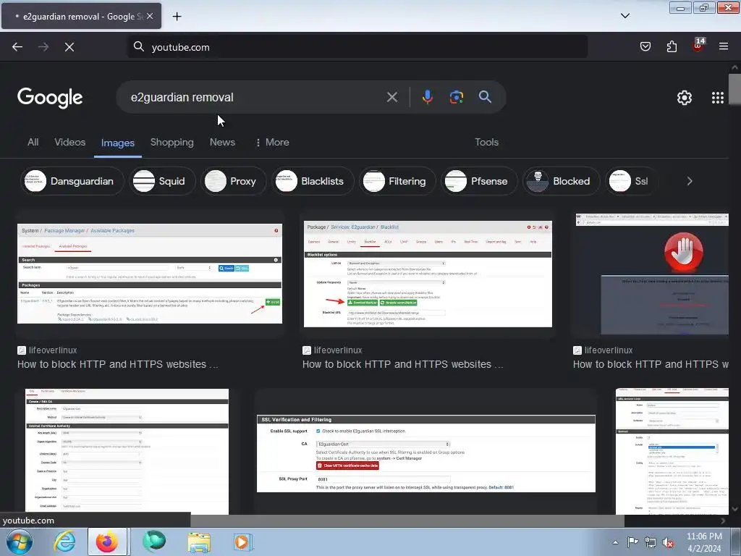The image size is (741, 556).
Task: Filter by Filtering chip
Action: [397, 181]
